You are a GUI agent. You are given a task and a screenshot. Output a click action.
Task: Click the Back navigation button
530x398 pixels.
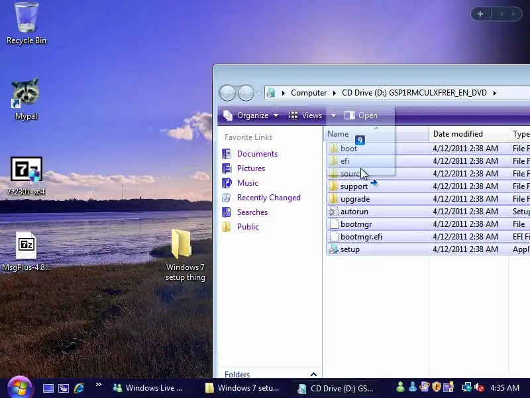(x=227, y=93)
